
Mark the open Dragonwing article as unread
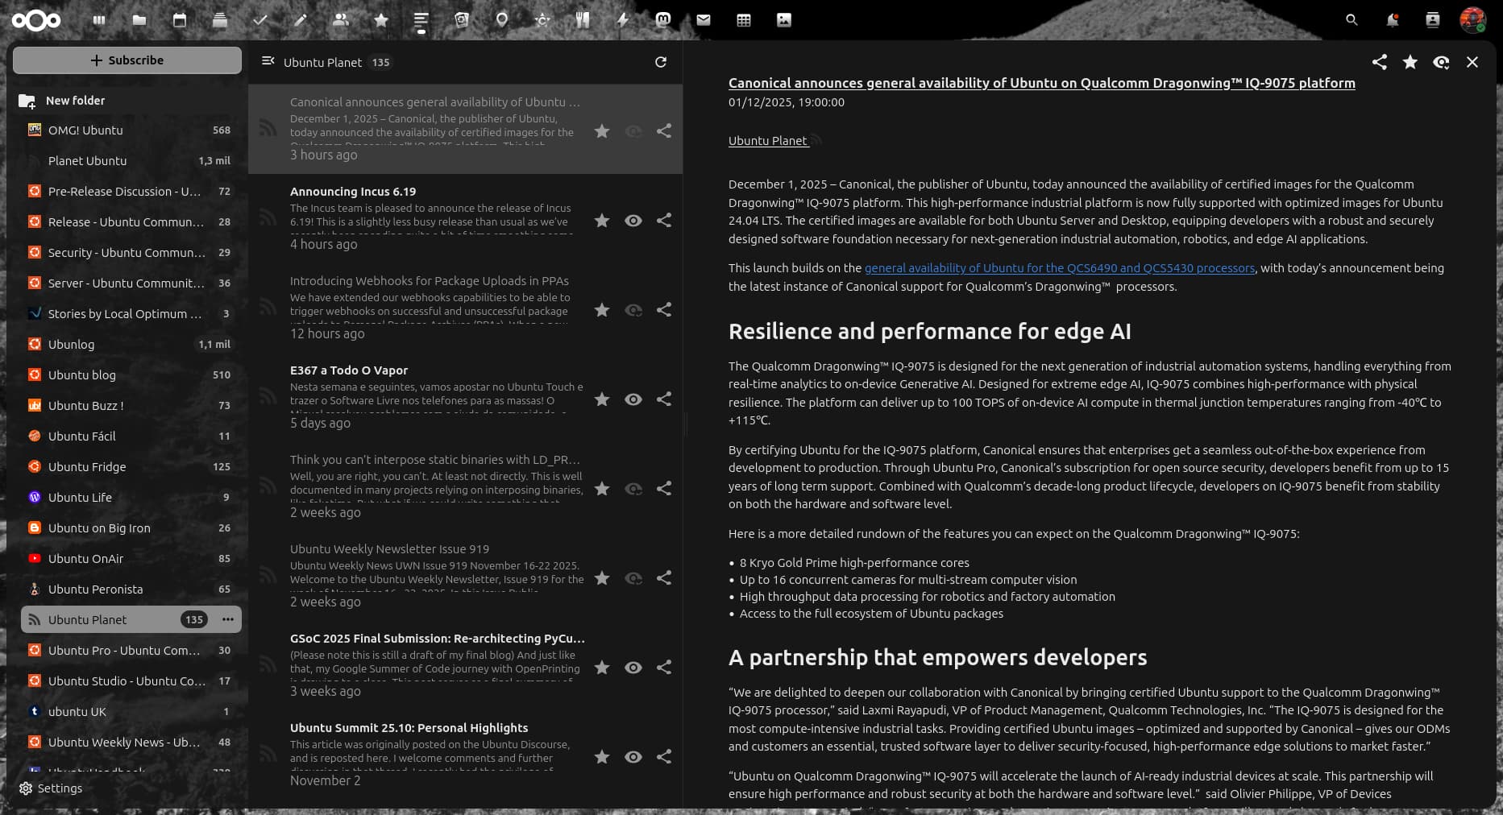point(1441,61)
